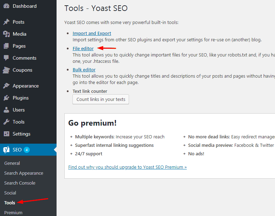Screen dimensions: 275x216
Task: Open the Users menu item
Action: (x=28, y=110)
